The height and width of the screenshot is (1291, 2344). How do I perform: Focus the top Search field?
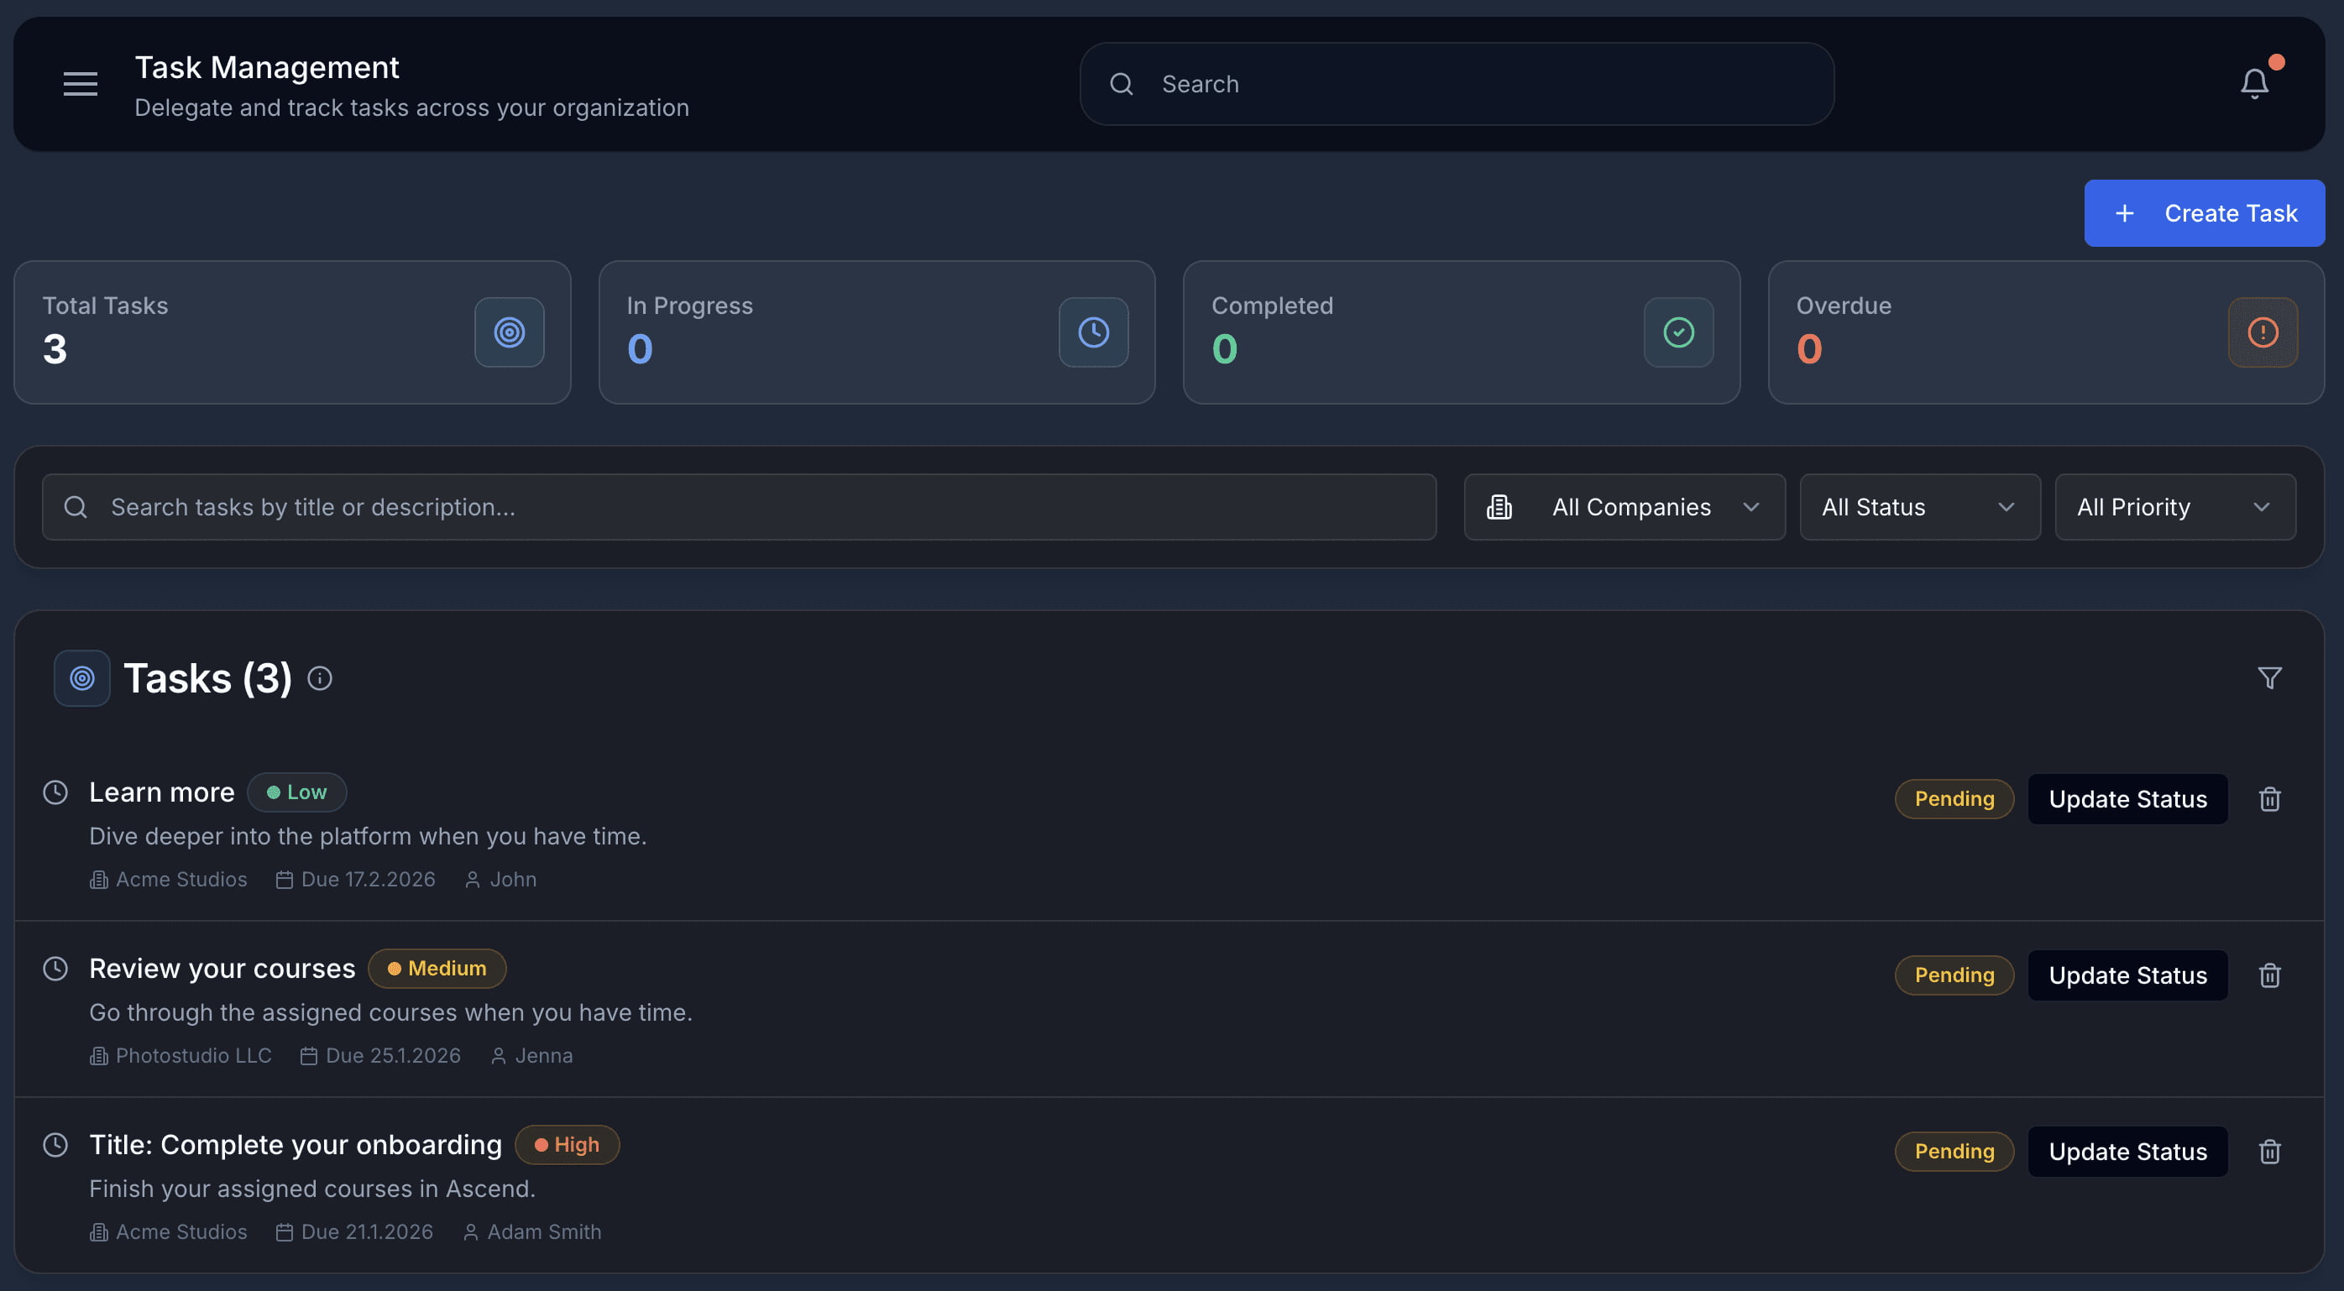point(1456,84)
